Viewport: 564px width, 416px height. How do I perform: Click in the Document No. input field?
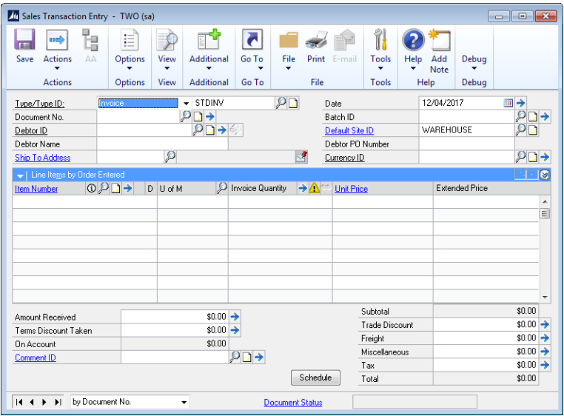138,117
